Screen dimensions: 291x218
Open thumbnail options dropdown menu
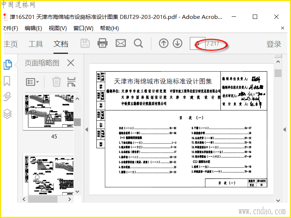click(32, 82)
